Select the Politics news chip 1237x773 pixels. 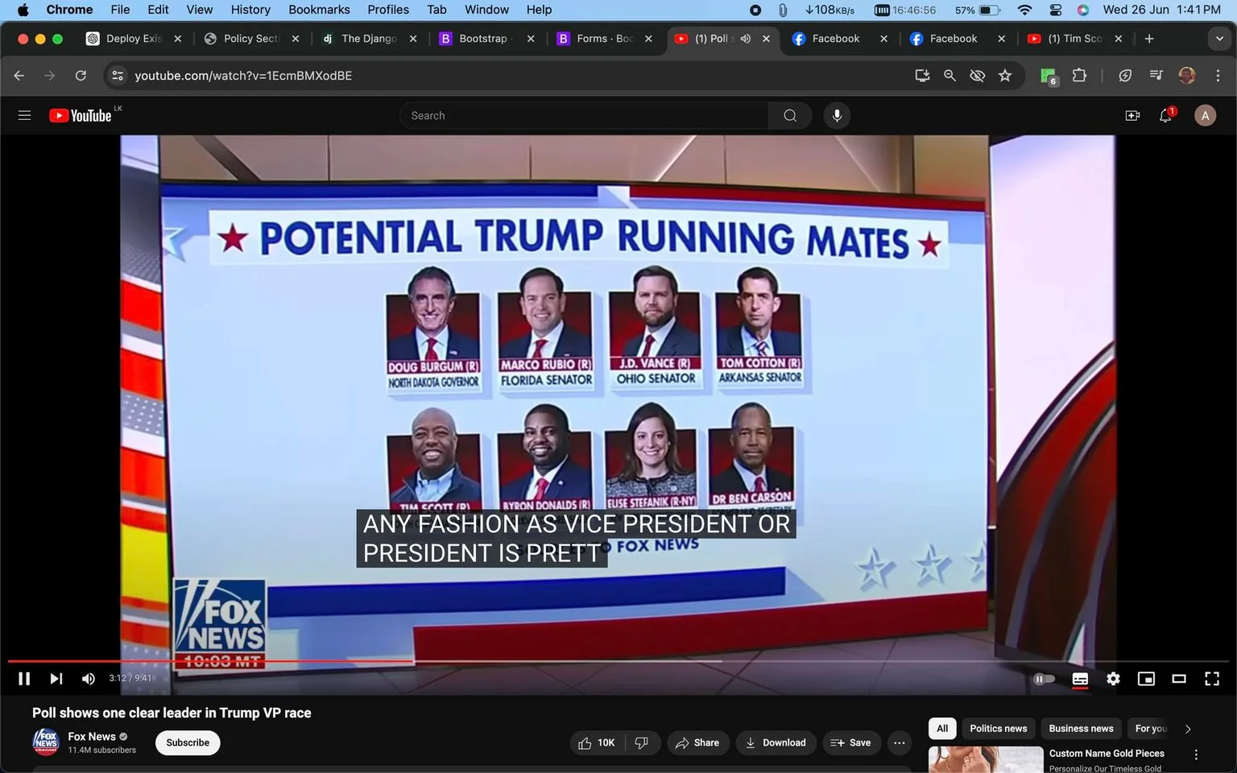pyautogui.click(x=998, y=728)
